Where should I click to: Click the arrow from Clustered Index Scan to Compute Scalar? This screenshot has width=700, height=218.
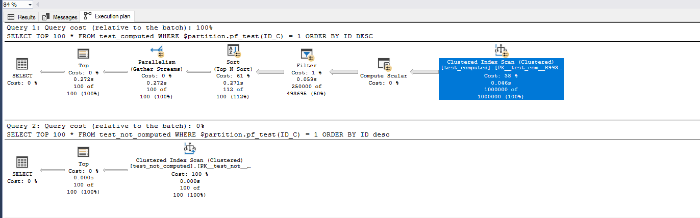point(424,72)
